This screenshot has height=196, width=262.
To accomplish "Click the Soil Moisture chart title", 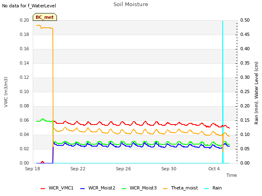I will click(131, 4).
